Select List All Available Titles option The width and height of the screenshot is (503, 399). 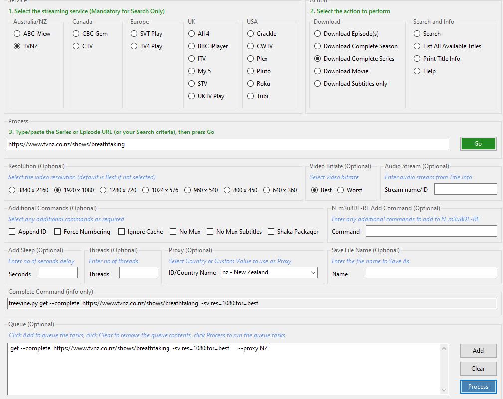(417, 46)
